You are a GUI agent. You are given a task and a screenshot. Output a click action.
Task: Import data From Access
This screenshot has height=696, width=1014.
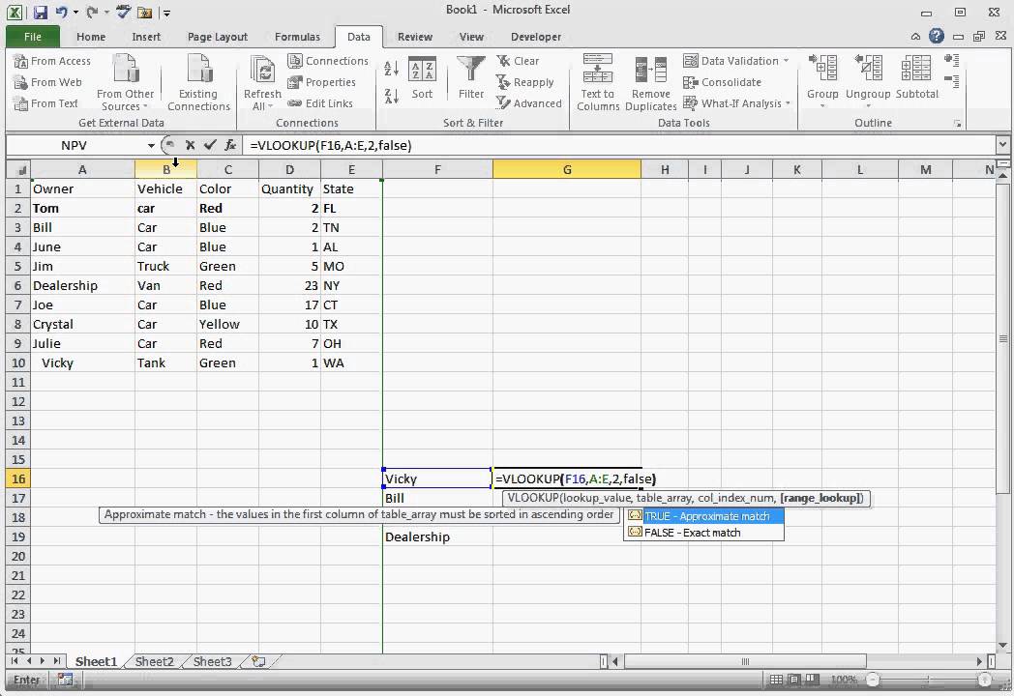coord(52,61)
